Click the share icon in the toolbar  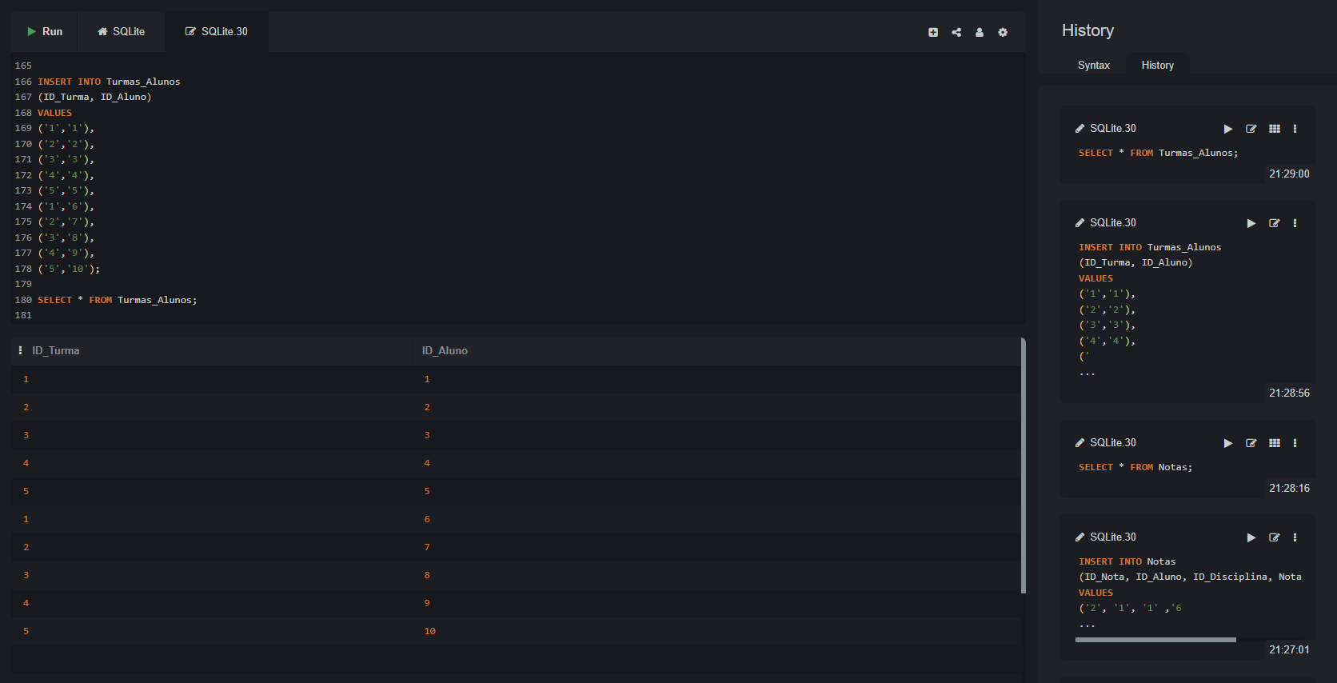[x=956, y=33]
